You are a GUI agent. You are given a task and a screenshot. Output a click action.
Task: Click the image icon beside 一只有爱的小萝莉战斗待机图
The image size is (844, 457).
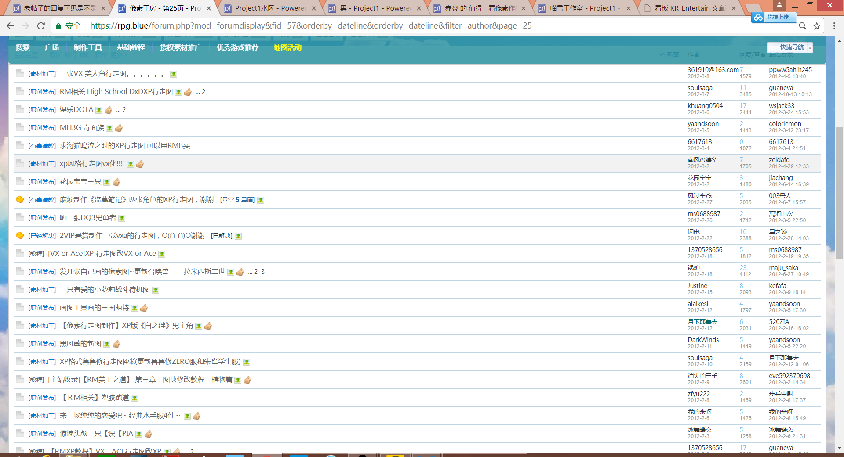[155, 290]
